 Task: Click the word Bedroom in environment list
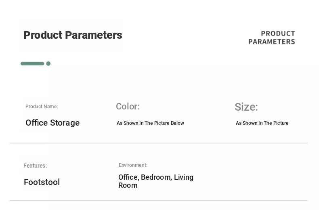[156, 177]
